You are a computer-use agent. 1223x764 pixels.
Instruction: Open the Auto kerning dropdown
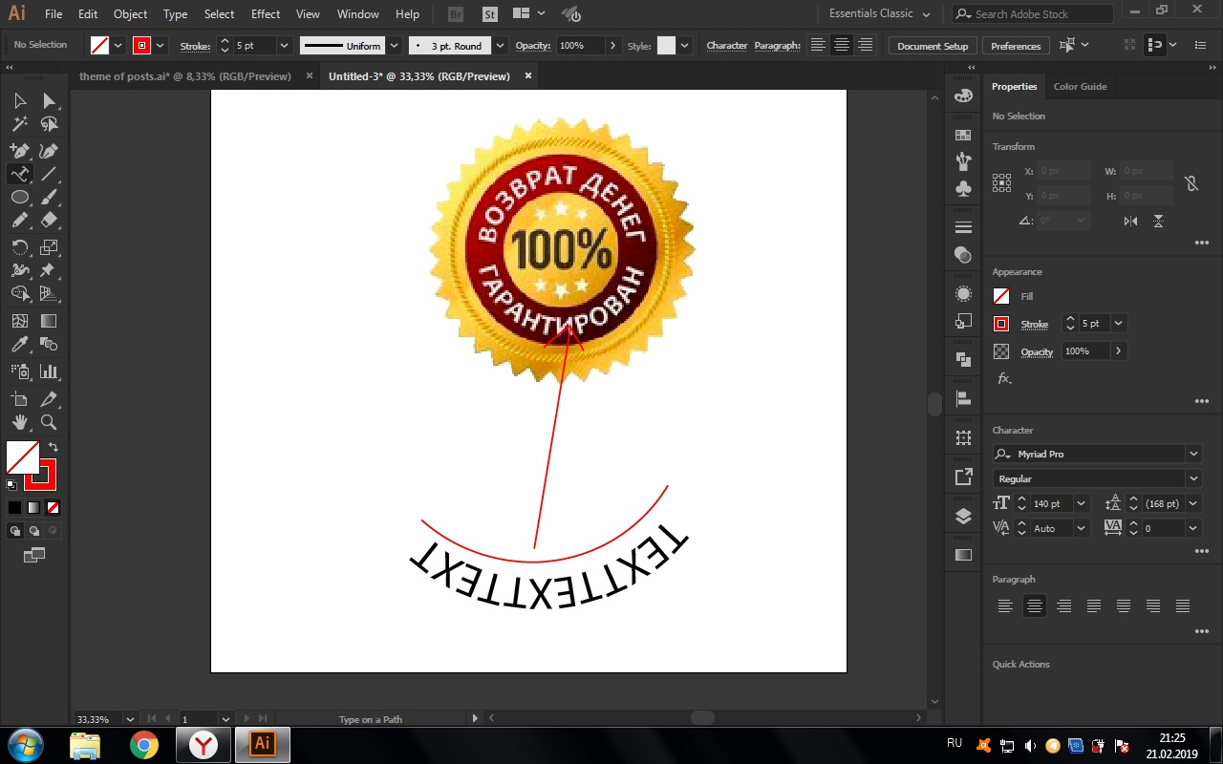coord(1082,528)
